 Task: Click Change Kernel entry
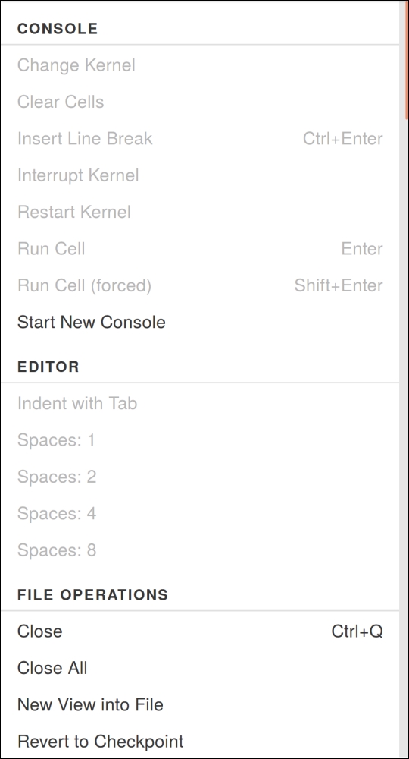point(200,65)
